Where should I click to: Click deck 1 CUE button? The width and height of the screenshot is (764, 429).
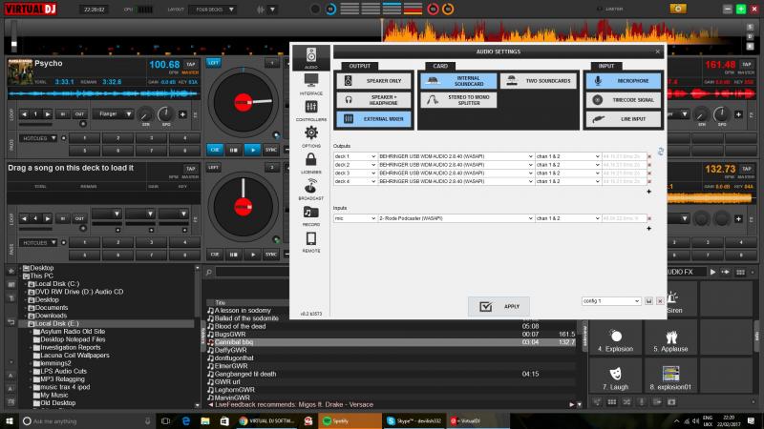(x=215, y=150)
